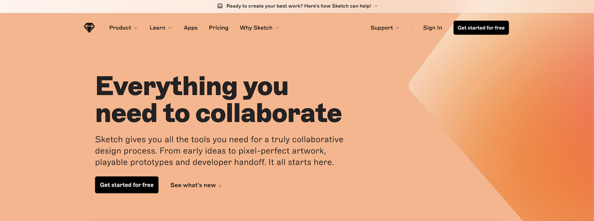Select the Learn nav label

157,28
